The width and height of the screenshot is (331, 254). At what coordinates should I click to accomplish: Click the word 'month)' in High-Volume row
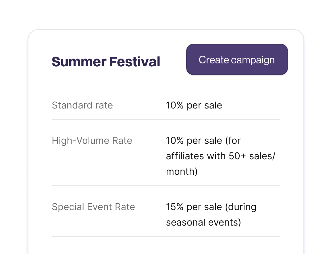[182, 172]
